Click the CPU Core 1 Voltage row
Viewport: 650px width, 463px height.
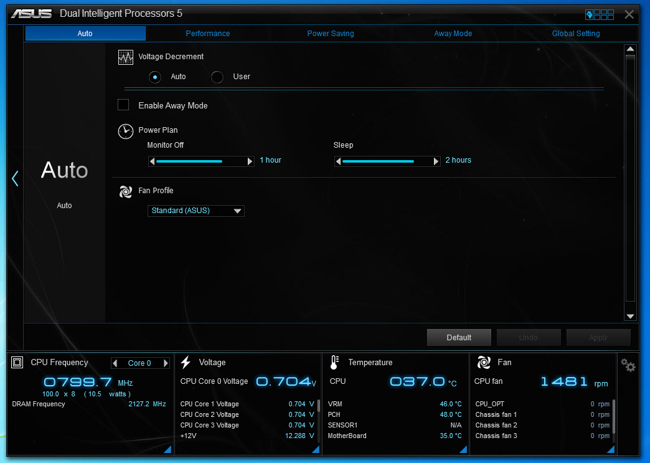coord(247,404)
